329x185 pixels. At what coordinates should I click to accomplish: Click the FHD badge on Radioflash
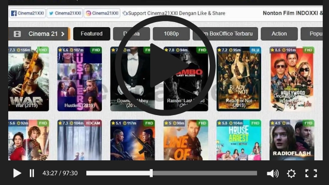click(x=308, y=123)
